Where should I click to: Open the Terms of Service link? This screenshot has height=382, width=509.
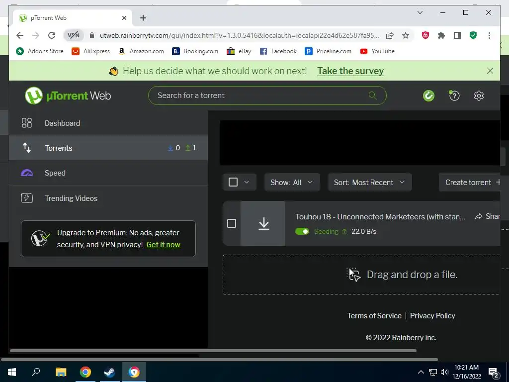[374, 316]
